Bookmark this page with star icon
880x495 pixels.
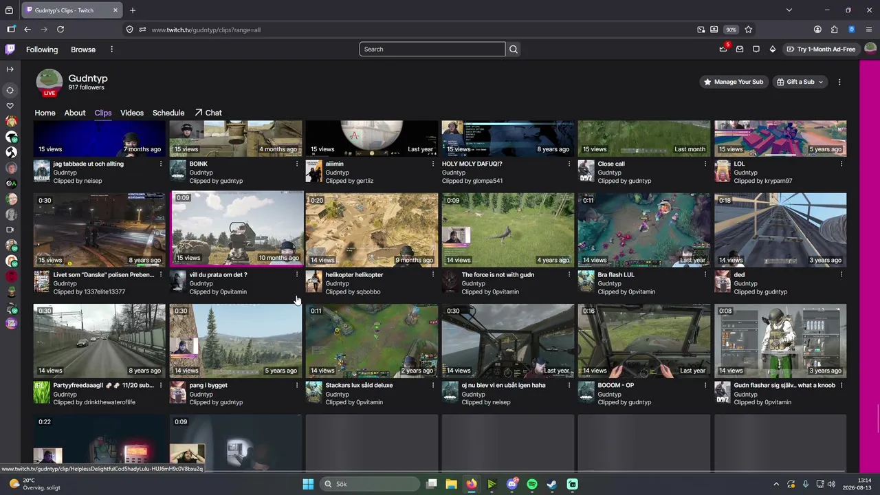(749, 30)
